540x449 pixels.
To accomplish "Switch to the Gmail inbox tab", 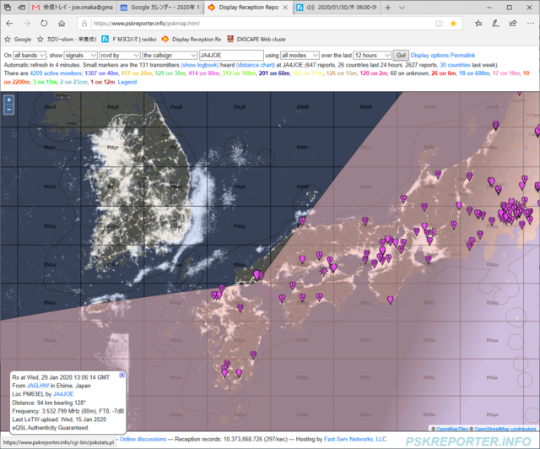I will (73, 8).
